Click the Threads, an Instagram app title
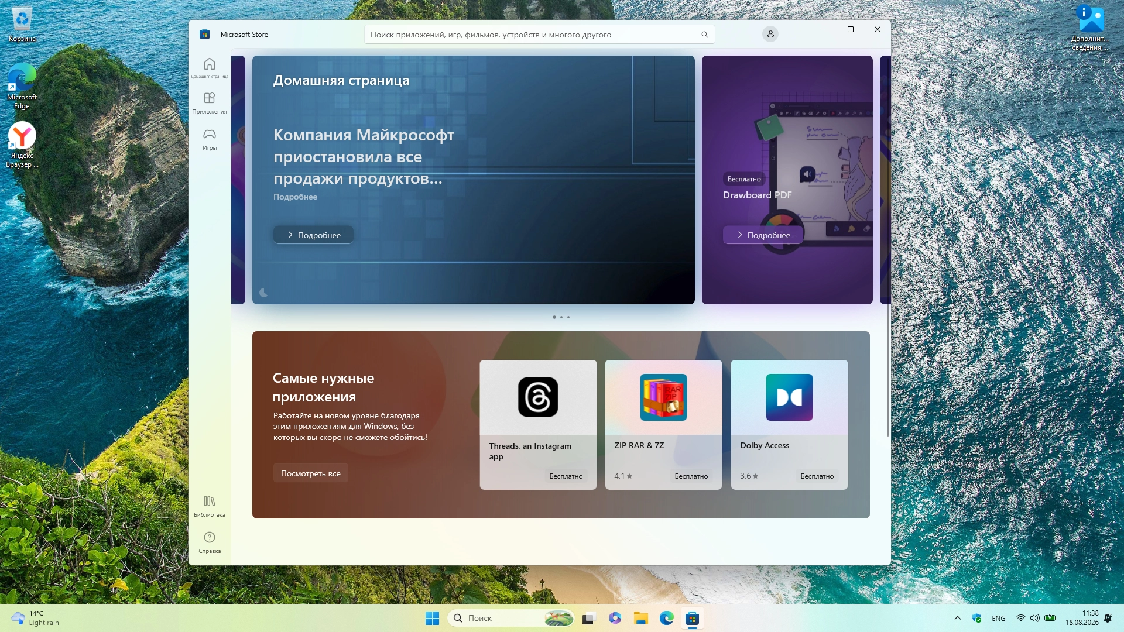This screenshot has width=1124, height=632. pyautogui.click(x=530, y=451)
